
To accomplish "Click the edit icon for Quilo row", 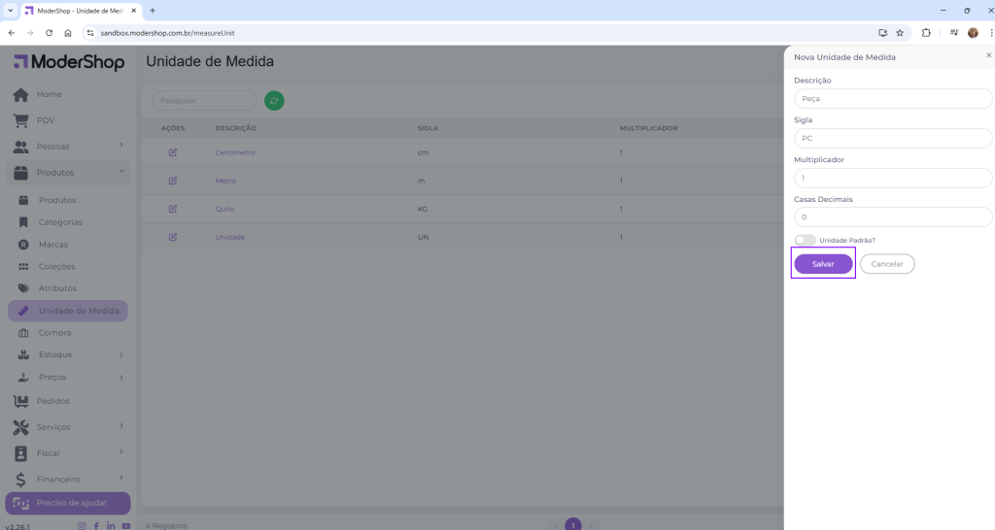I will coord(173,209).
